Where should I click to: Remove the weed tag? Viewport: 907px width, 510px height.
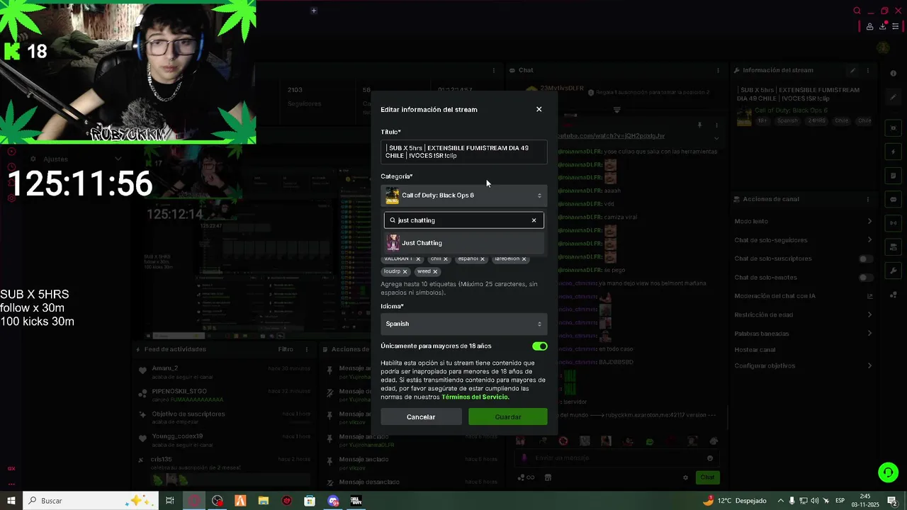[435, 272]
